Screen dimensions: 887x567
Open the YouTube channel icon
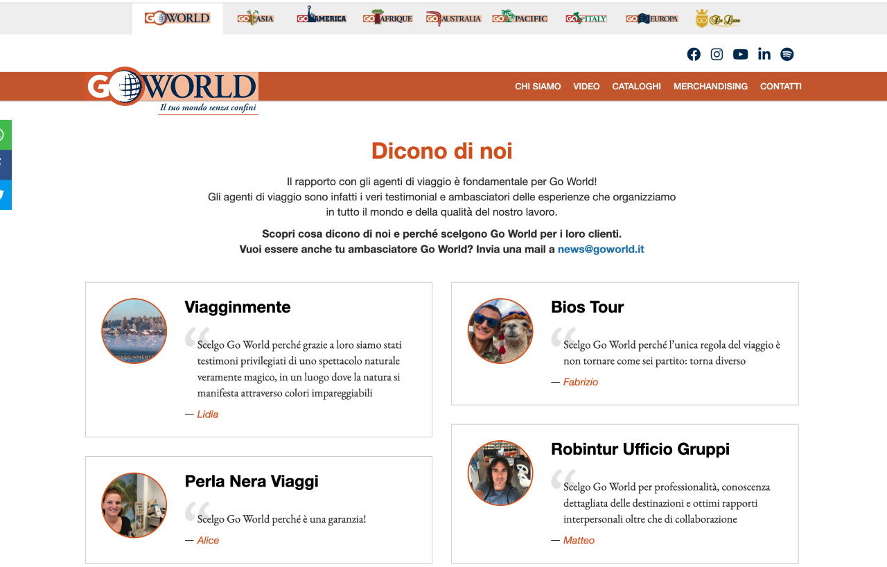740,54
